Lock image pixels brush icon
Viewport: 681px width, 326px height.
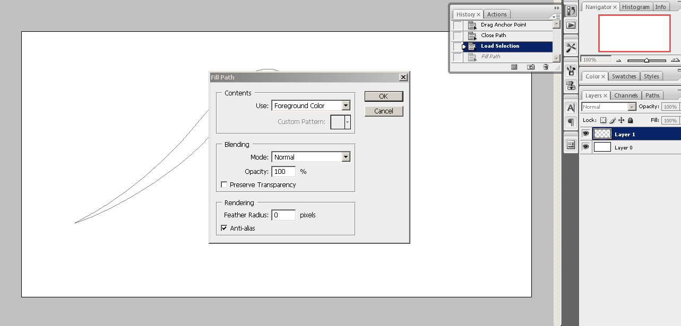click(x=612, y=120)
